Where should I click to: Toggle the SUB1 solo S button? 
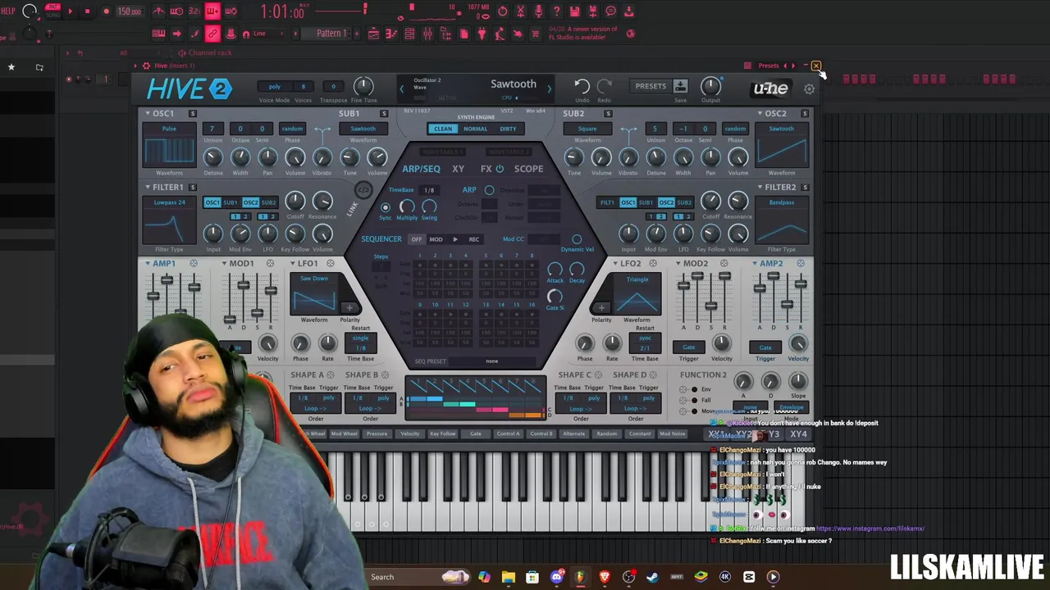click(x=383, y=114)
